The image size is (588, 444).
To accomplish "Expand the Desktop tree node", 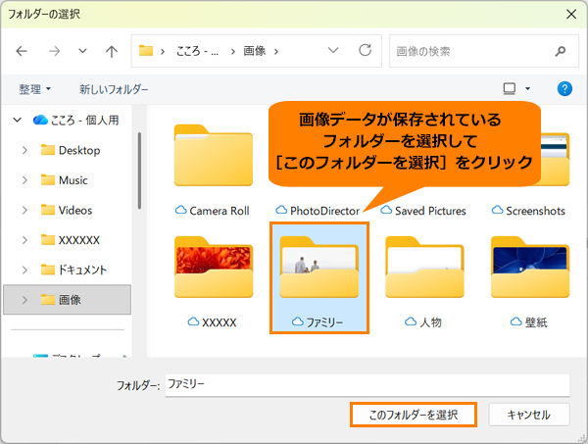I will coord(24,150).
